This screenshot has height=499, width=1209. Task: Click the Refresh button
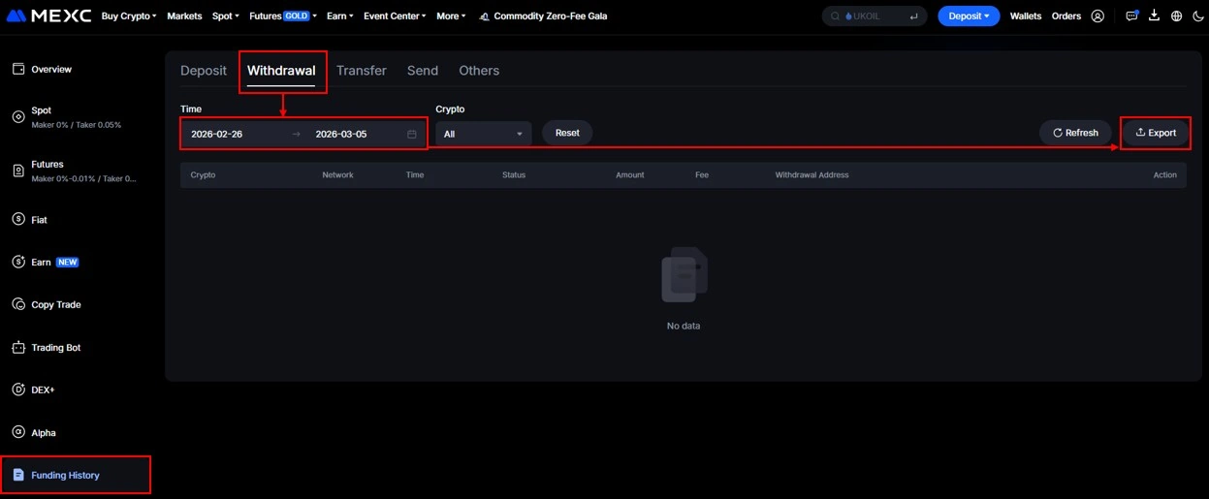(1075, 133)
